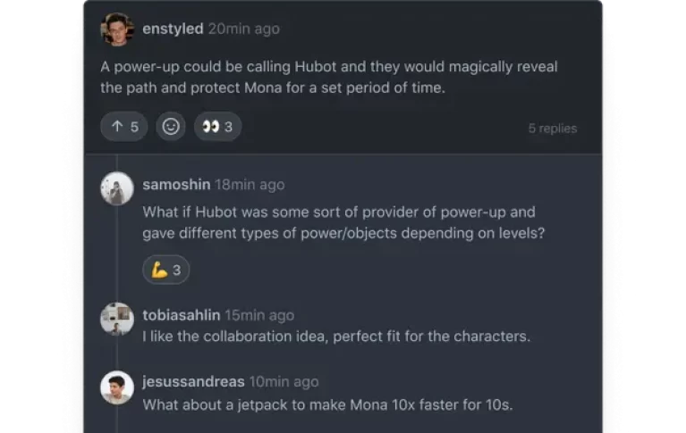Toggle the eyes reaction on enstyled's comment
The height and width of the screenshot is (433, 686).
coord(217,127)
